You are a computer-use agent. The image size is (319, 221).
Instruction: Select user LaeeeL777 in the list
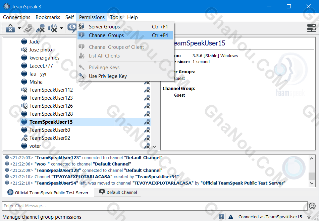(x=41, y=66)
